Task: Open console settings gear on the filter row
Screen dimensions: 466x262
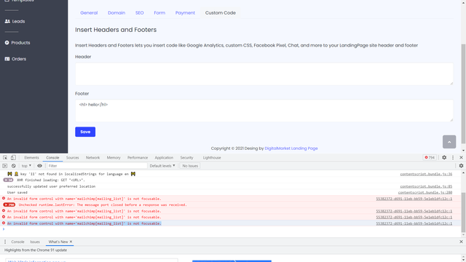Action: pos(461,166)
